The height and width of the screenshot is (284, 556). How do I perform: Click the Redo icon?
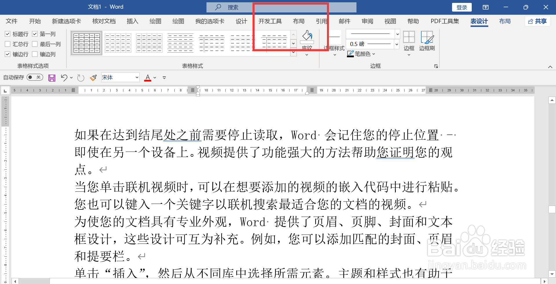pos(81,78)
